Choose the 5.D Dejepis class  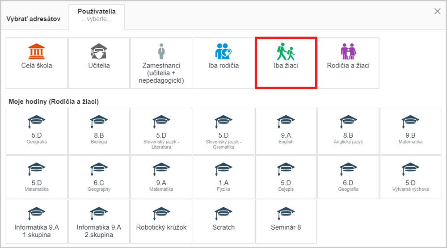286,177
